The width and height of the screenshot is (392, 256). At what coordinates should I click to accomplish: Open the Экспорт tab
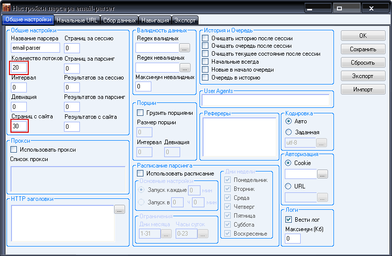click(185, 20)
